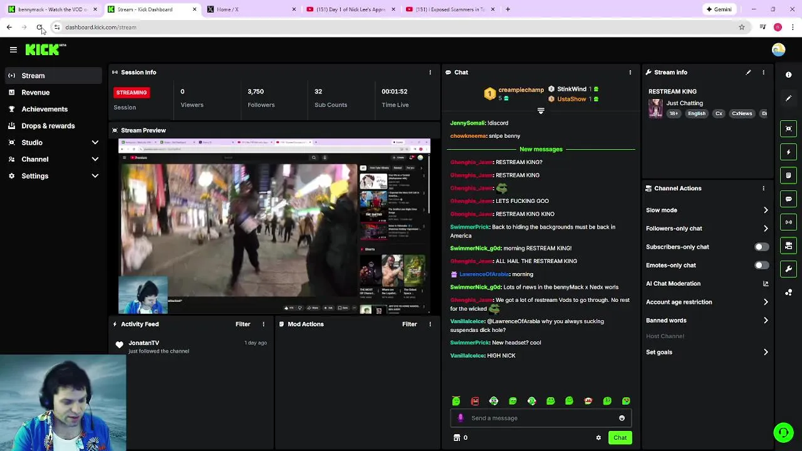Open Gemini in the browser title bar
This screenshot has width=802, height=451.
(x=719, y=9)
